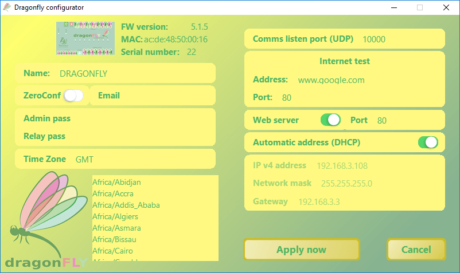Edit Comms listen port value 10000
Viewport: 460px width, 273px height.
pos(374,39)
